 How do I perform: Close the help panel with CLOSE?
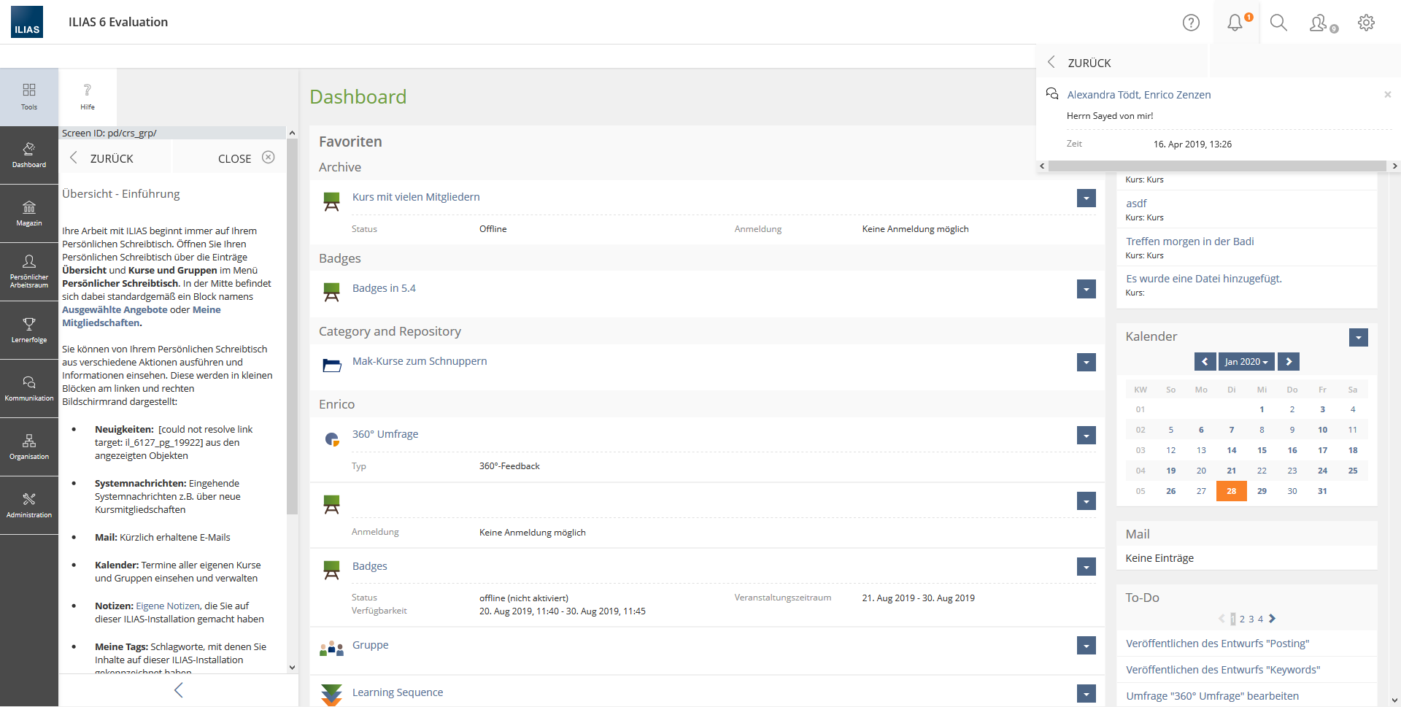[x=246, y=158]
